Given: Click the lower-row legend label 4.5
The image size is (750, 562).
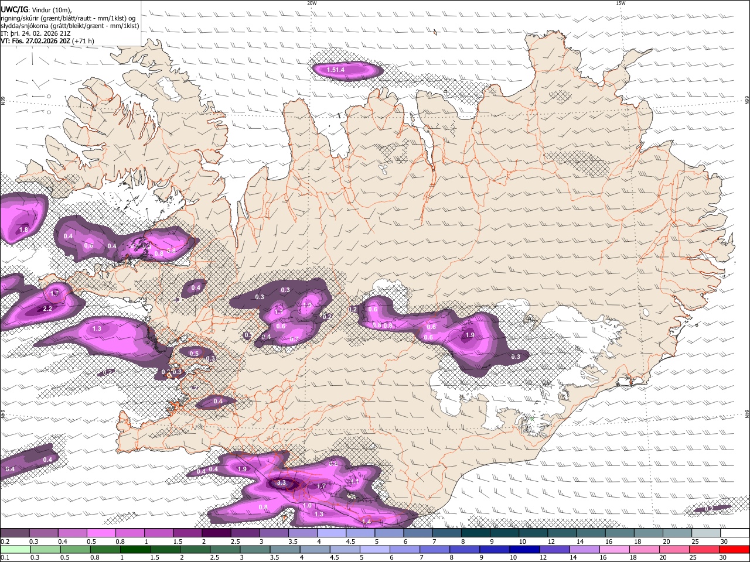Looking at the screenshot, I should [335, 557].
